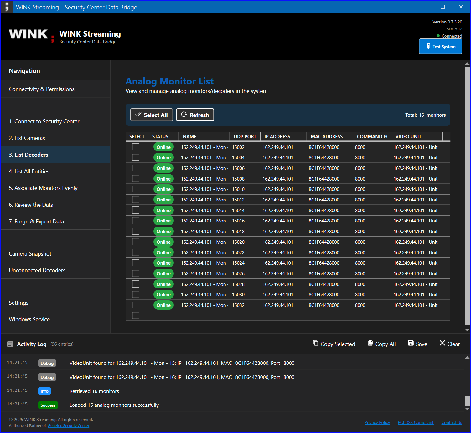This screenshot has height=433, width=471.
Task: Click the Save floppy disk icon
Action: click(411, 343)
